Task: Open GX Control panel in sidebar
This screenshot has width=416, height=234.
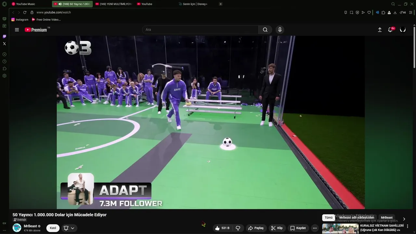Action: click(x=4, y=19)
